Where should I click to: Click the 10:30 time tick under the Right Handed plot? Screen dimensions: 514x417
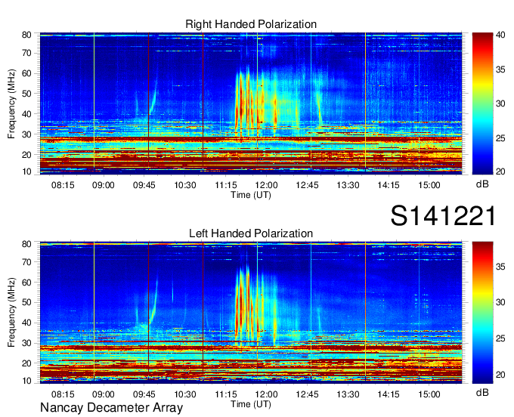point(185,185)
